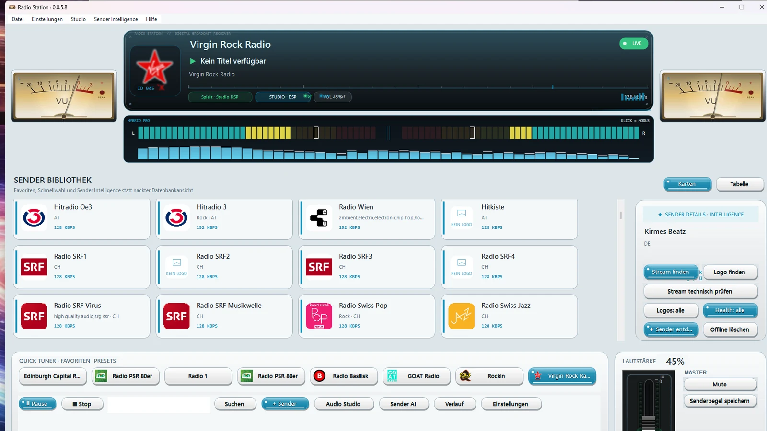The image size is (767, 431).
Task: Click the bottom toolbar Einstellungen button
Action: 511,404
